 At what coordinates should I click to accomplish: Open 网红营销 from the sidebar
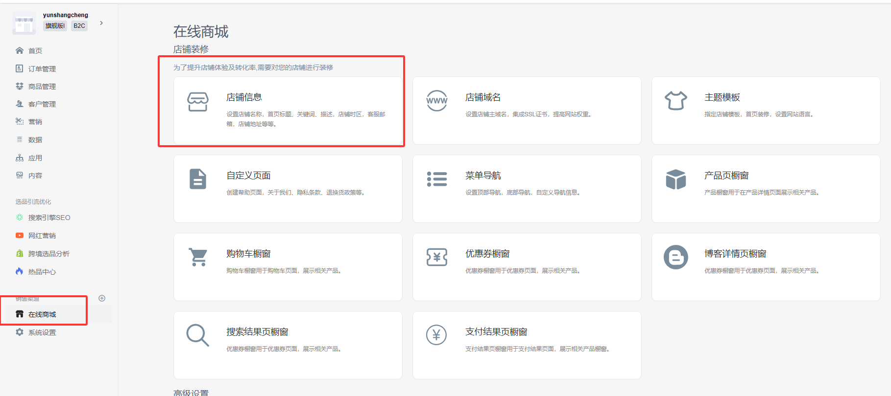[42, 236]
